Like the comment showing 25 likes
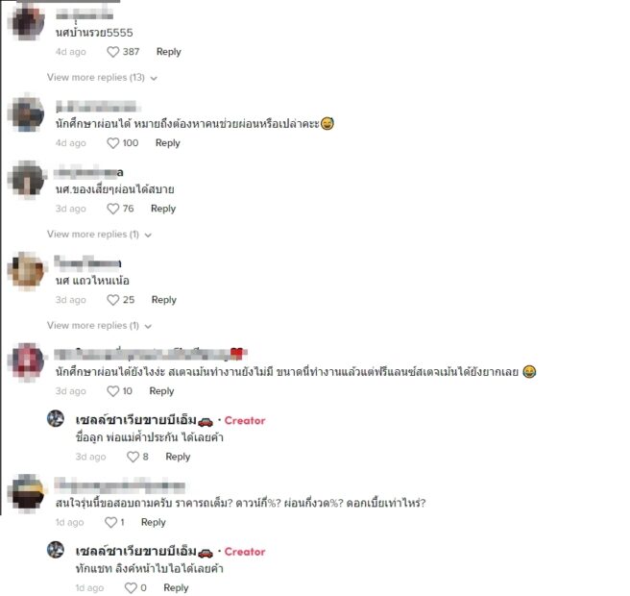 (x=113, y=300)
